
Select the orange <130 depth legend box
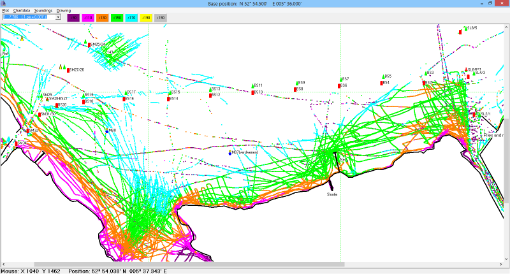tap(102, 17)
